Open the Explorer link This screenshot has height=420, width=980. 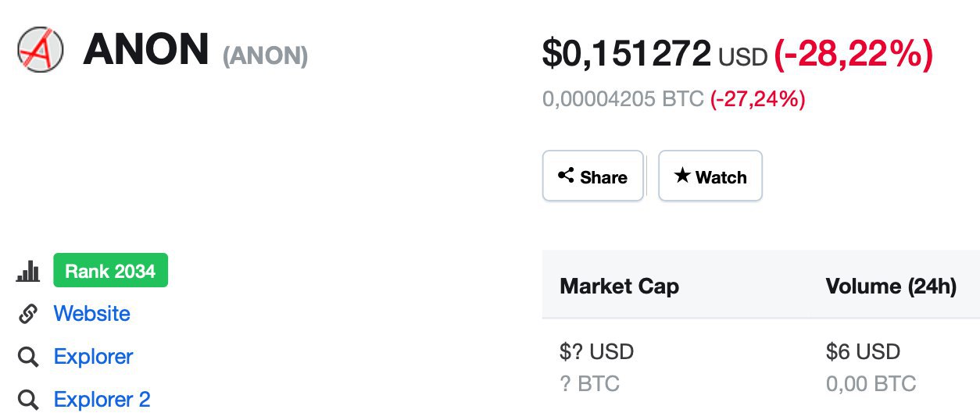(93, 357)
